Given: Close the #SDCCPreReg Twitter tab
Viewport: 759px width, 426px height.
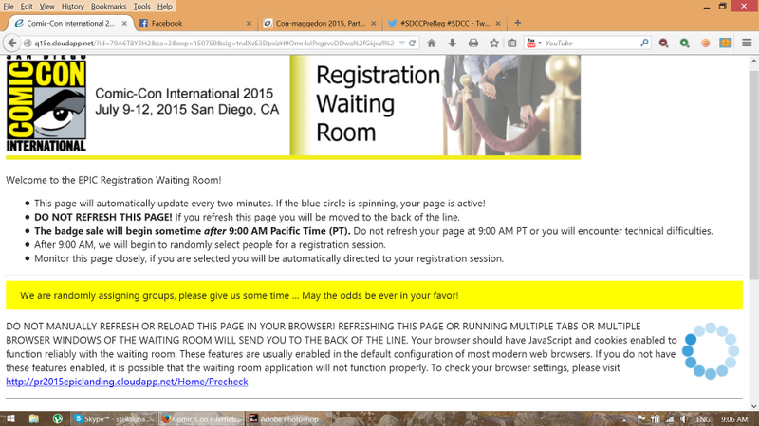Looking at the screenshot, I should tap(498, 23).
